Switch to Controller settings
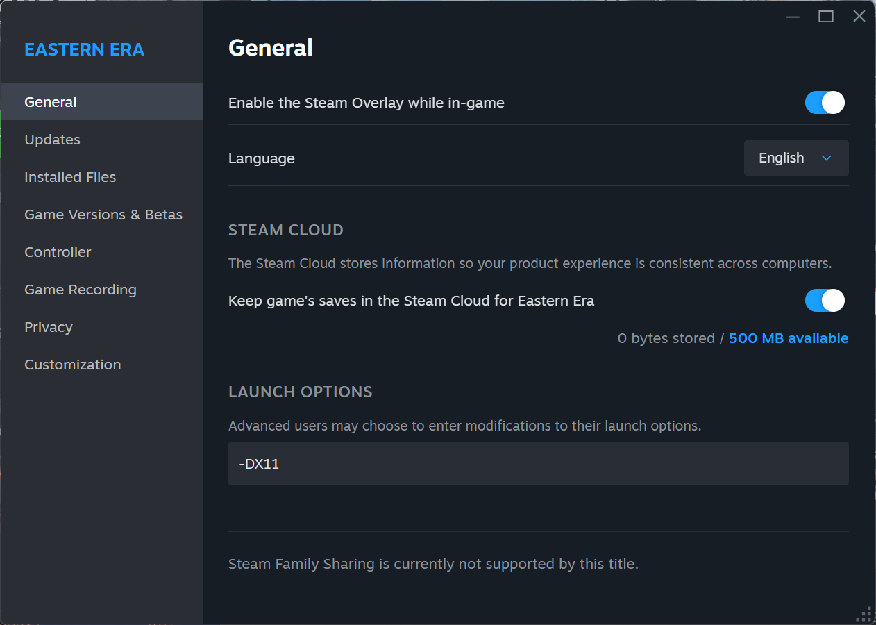This screenshot has height=625, width=876. coord(58,252)
